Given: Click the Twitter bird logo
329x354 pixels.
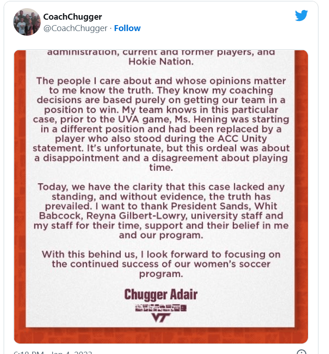Looking at the screenshot, I should [x=302, y=16].
